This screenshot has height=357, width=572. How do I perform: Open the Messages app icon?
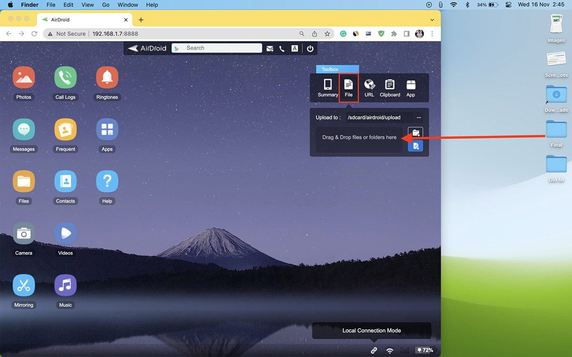(24, 130)
